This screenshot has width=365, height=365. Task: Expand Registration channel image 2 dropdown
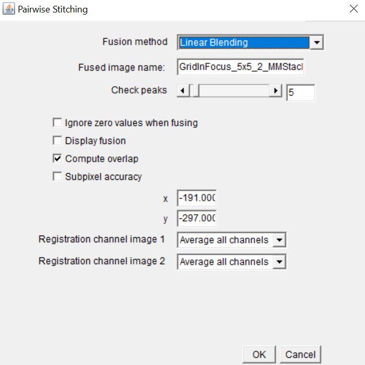coord(280,262)
